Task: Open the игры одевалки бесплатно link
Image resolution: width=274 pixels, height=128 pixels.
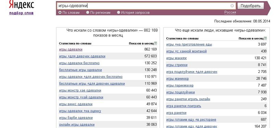Action: click(79, 63)
